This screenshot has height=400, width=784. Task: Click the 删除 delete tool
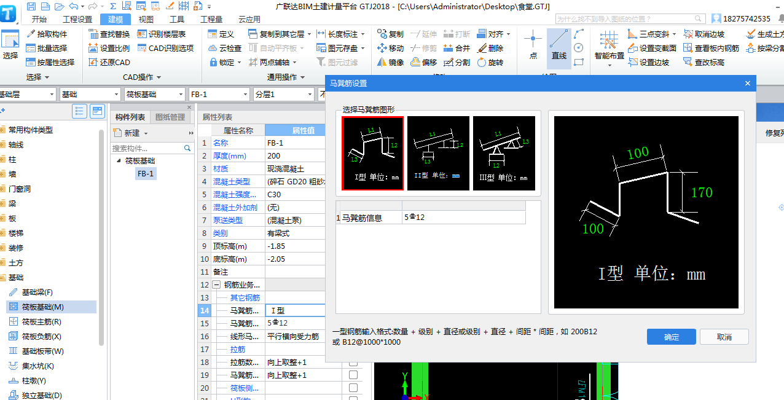click(x=490, y=48)
